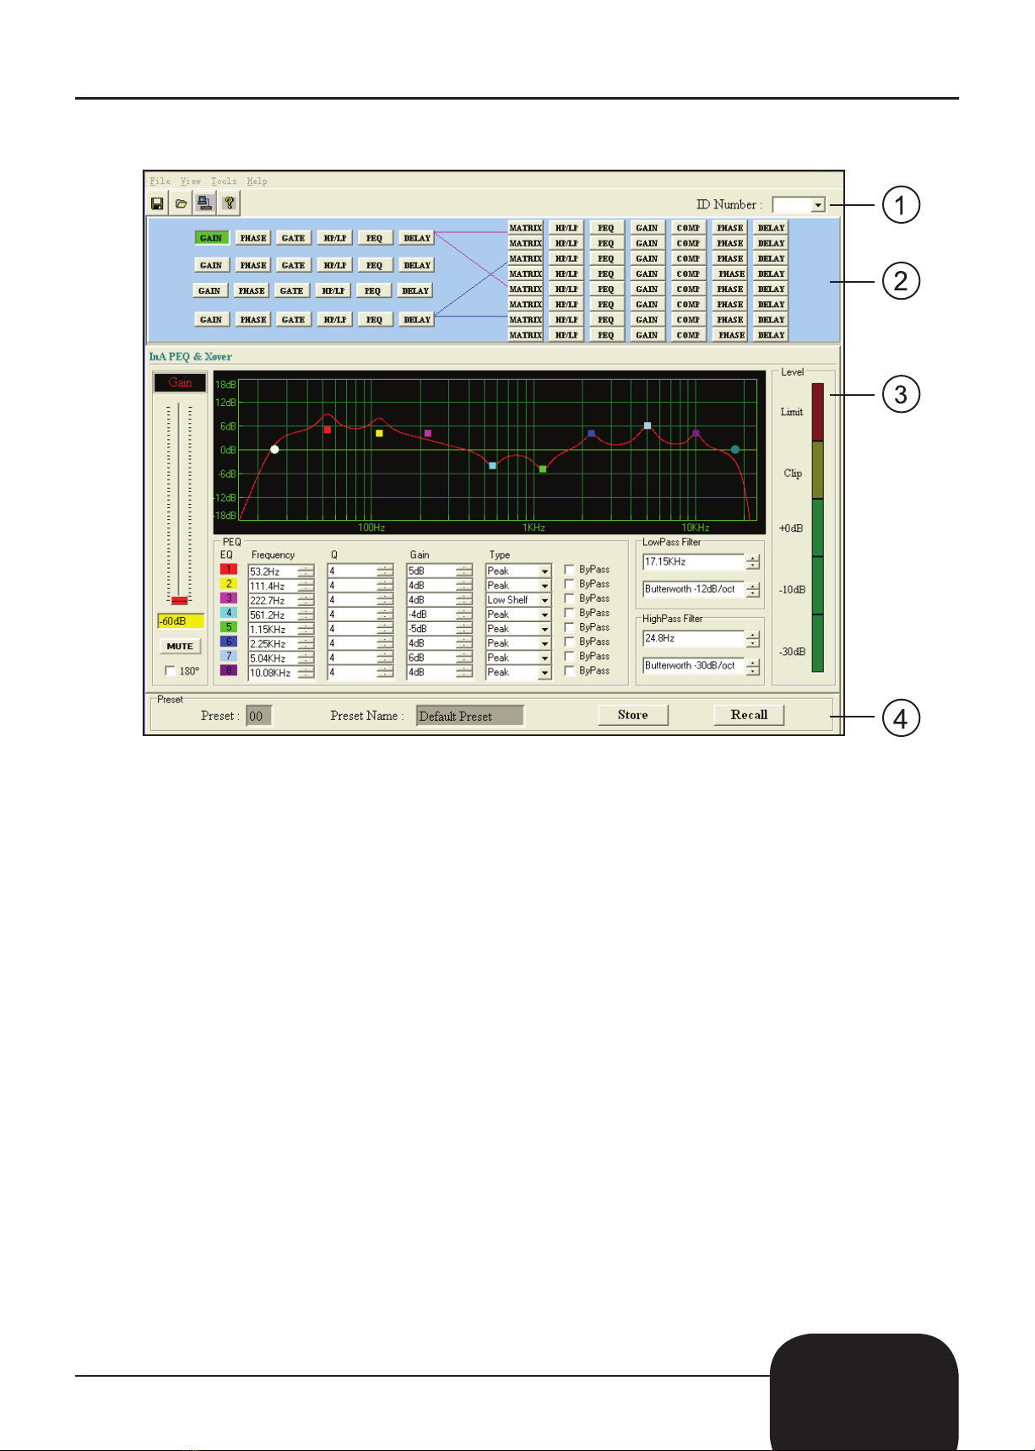This screenshot has width=1035, height=1451.
Task: Click the computer connect icon in toolbar
Action: coord(204,203)
